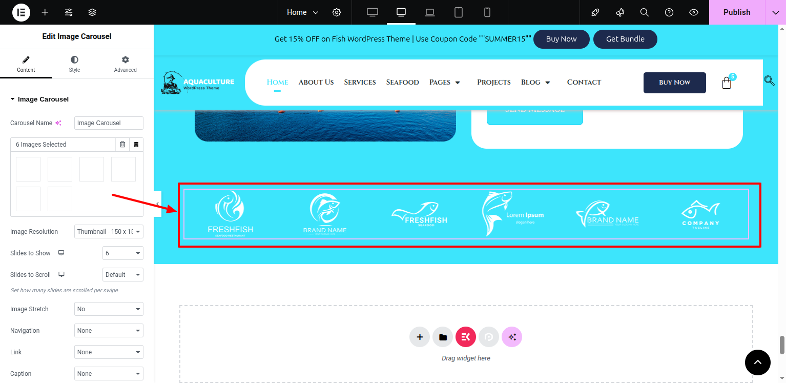786x383 pixels.
Task: Click the Get Bundle button
Action: (x=625, y=39)
